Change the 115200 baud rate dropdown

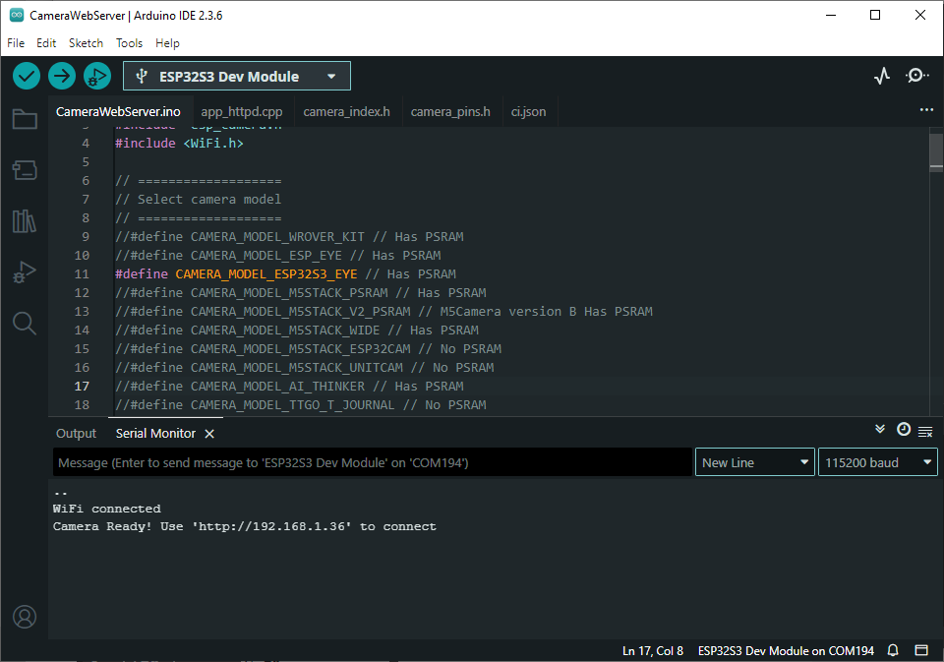(x=878, y=462)
